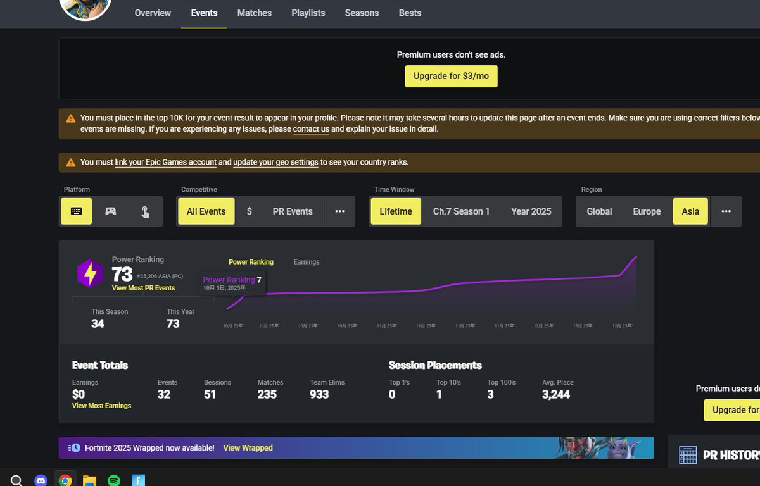Click the Session Placements heading
The image size is (760, 486).
pyautogui.click(x=435, y=365)
